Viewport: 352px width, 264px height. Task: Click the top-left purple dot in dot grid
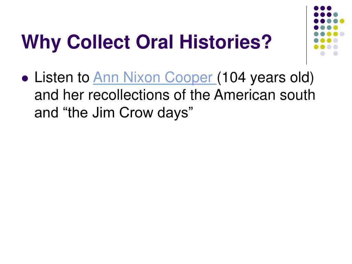click(316, 8)
